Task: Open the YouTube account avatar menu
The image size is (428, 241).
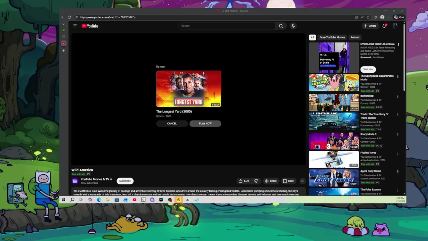Action: pyautogui.click(x=395, y=26)
